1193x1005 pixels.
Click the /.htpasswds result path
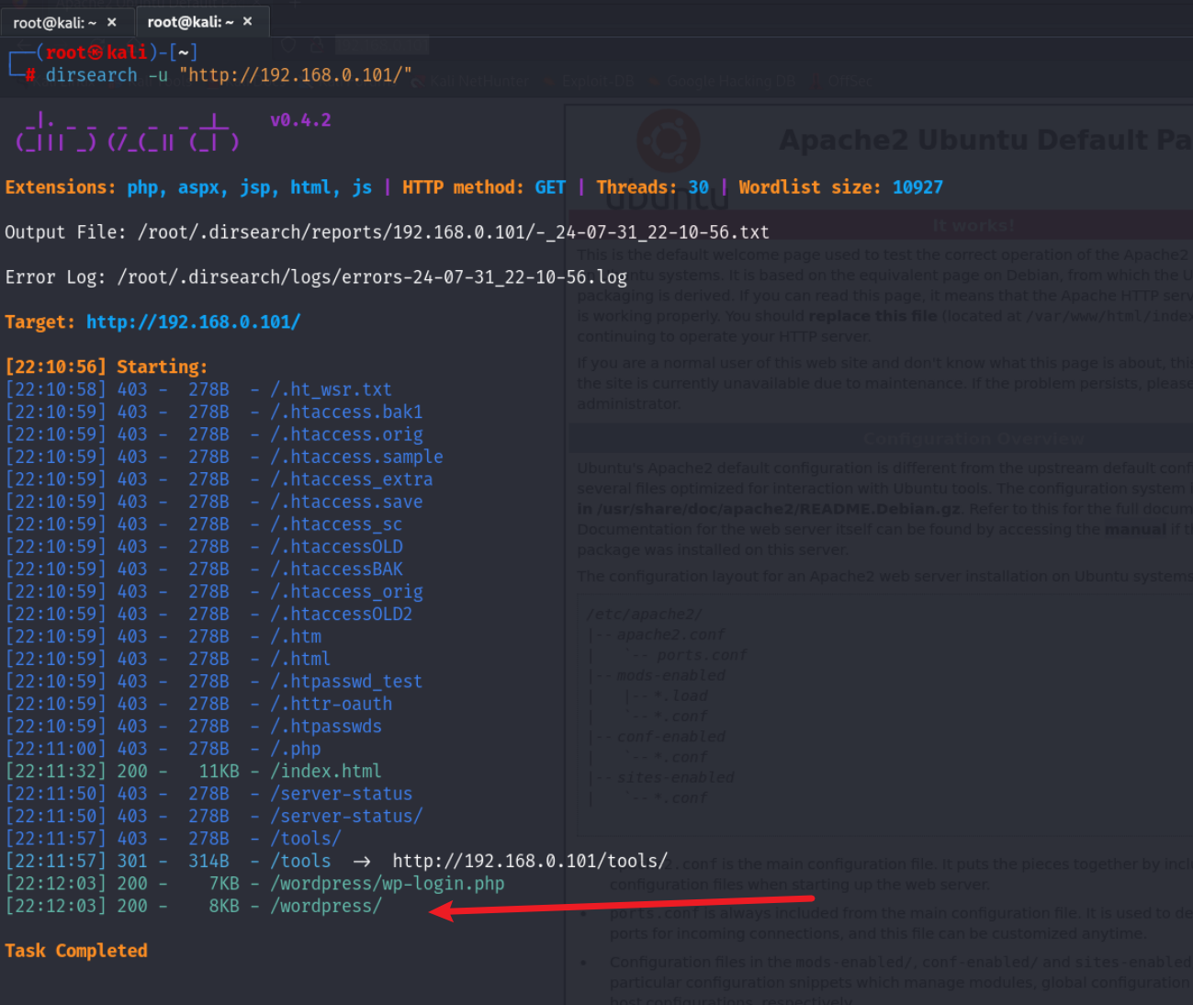[x=326, y=727]
